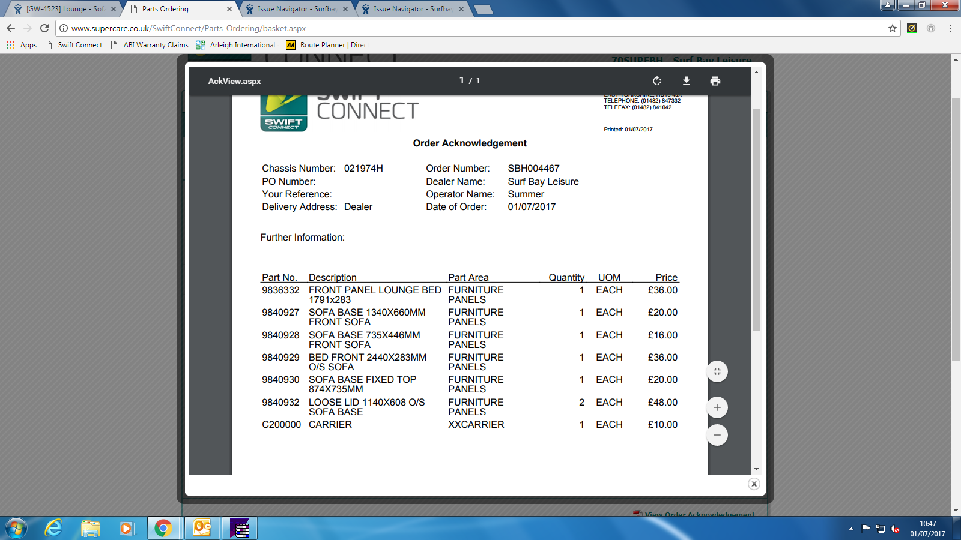This screenshot has width=961, height=540.
Task: Zoom out of the PDF document
Action: (x=717, y=435)
